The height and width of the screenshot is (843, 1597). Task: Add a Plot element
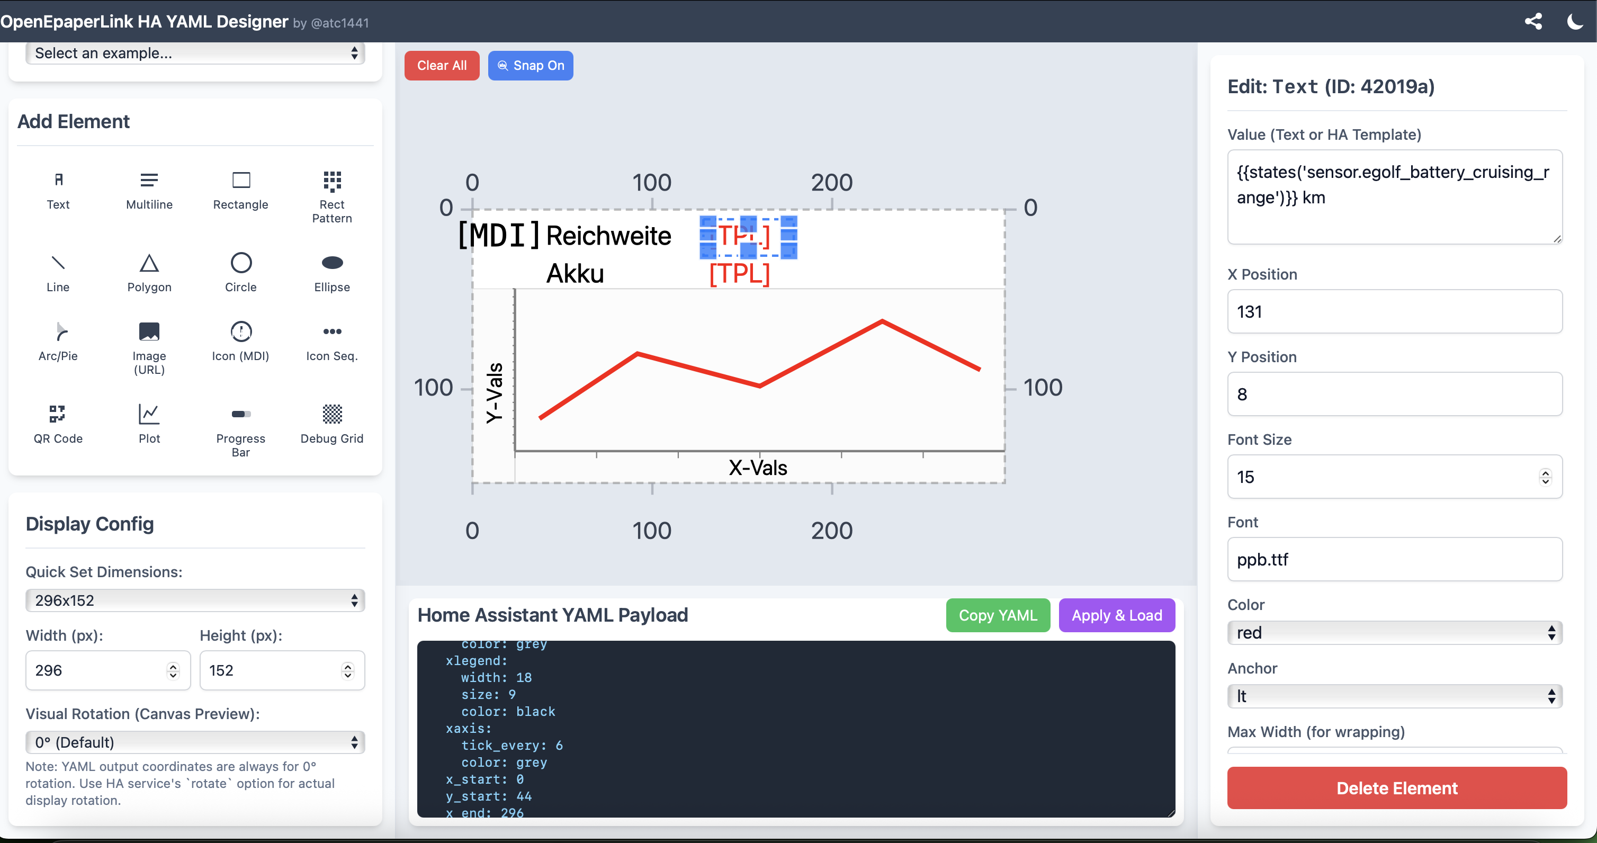[x=149, y=424]
